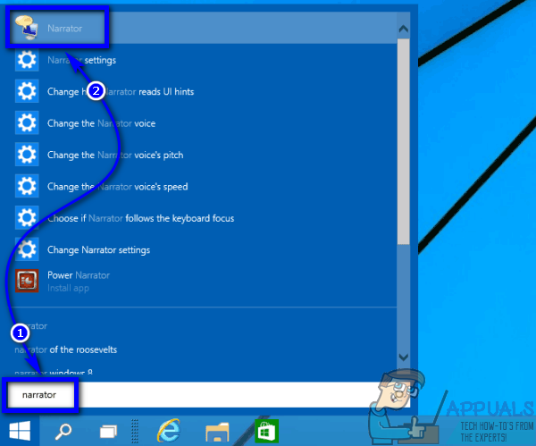Select Change the Narrator voice's pitch

(x=114, y=155)
